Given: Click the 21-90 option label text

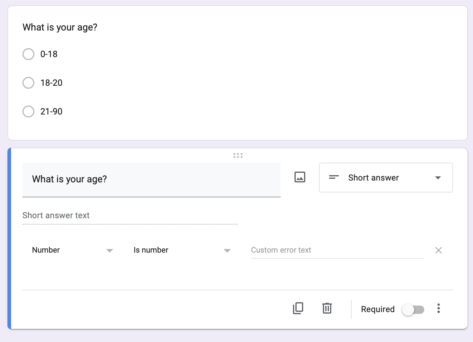Looking at the screenshot, I should (51, 112).
